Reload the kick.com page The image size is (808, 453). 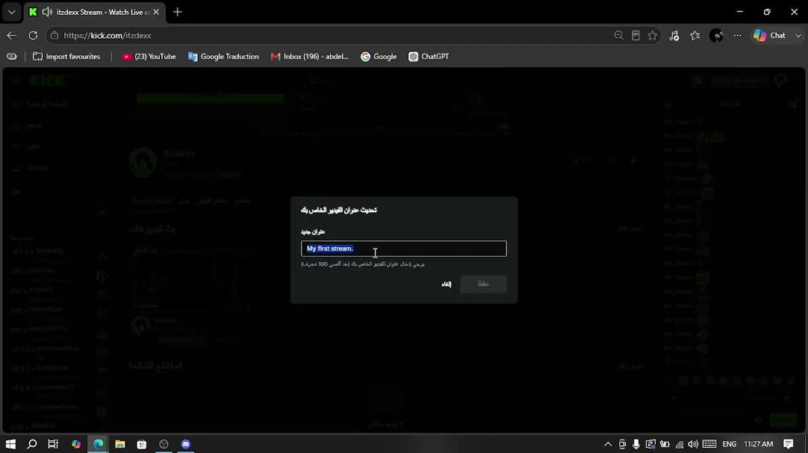(x=33, y=36)
